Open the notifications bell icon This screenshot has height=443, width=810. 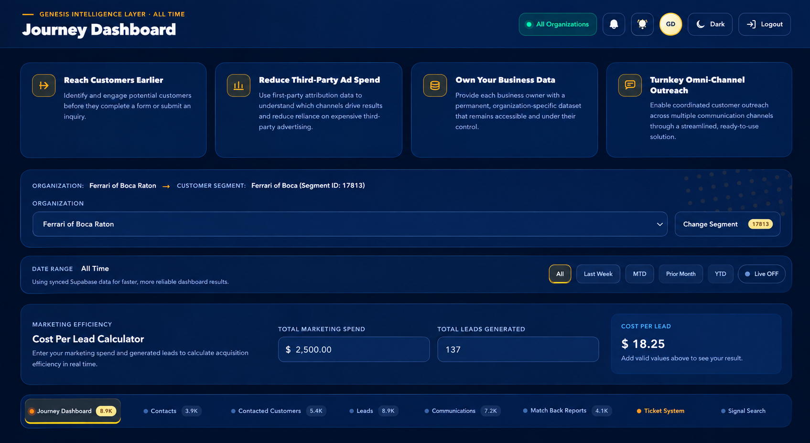(x=614, y=24)
